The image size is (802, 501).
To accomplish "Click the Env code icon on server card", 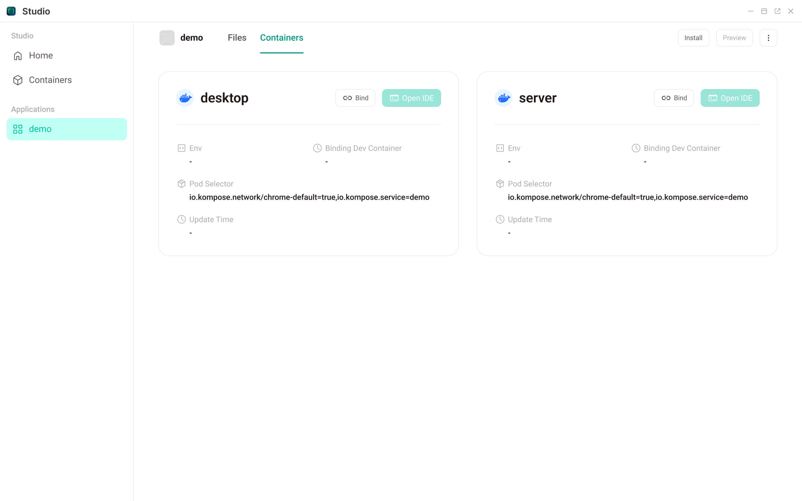I will coord(500,148).
